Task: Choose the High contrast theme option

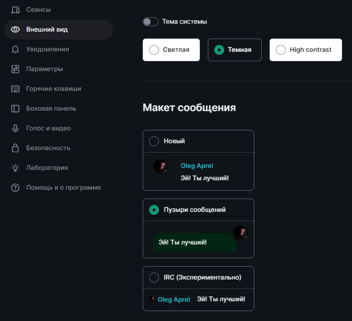Action: [306, 50]
